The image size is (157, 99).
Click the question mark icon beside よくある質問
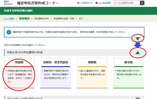[97, 3]
